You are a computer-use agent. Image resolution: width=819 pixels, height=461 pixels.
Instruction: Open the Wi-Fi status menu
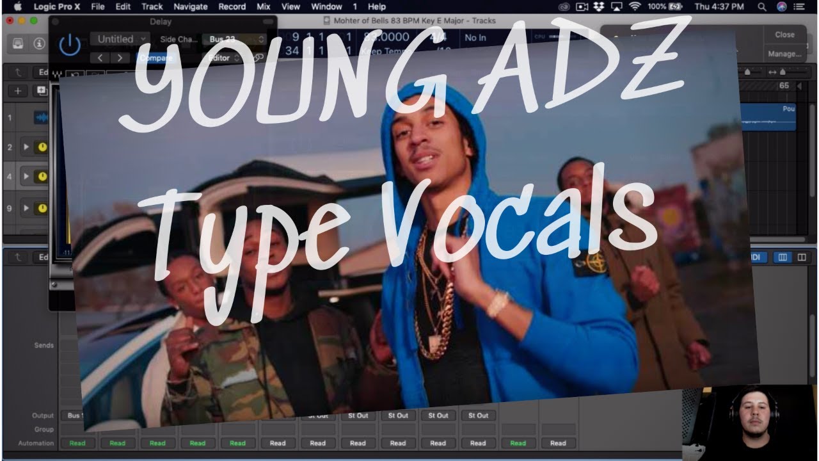(x=635, y=6)
